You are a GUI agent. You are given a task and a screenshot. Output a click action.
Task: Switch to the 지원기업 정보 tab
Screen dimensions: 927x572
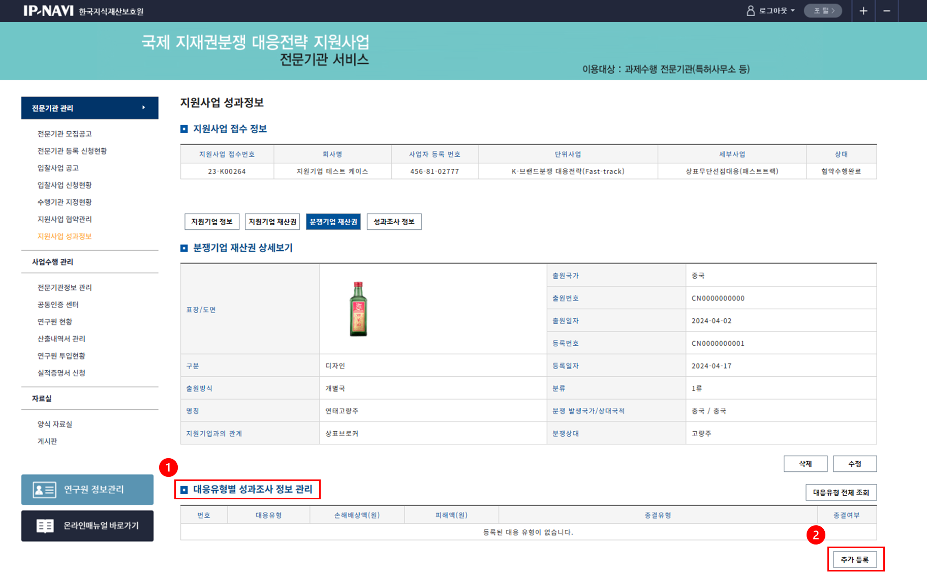[211, 222]
